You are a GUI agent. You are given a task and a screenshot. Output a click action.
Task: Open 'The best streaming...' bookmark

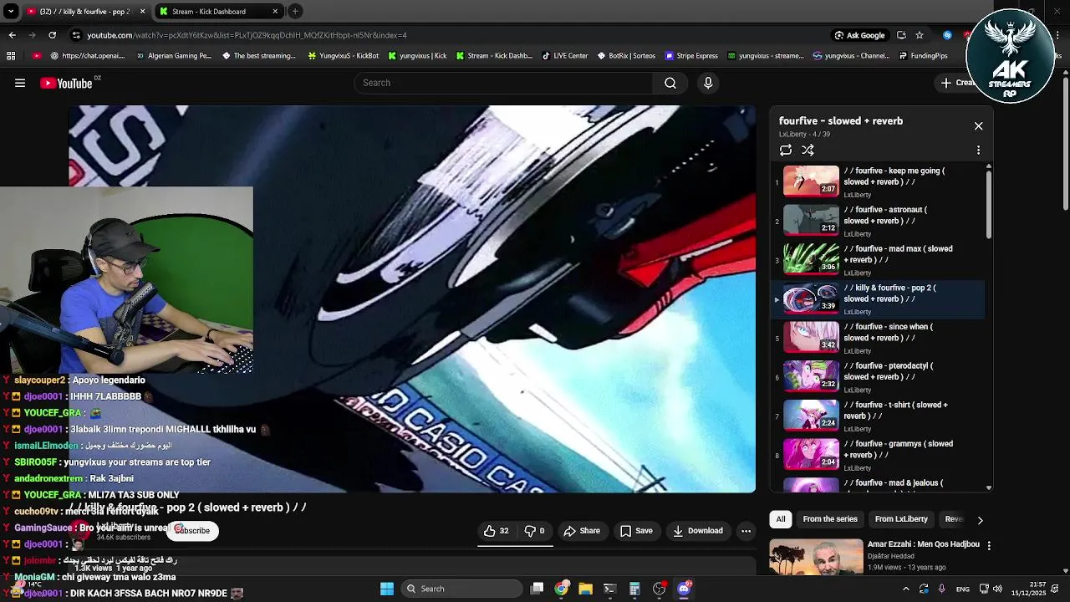259,56
